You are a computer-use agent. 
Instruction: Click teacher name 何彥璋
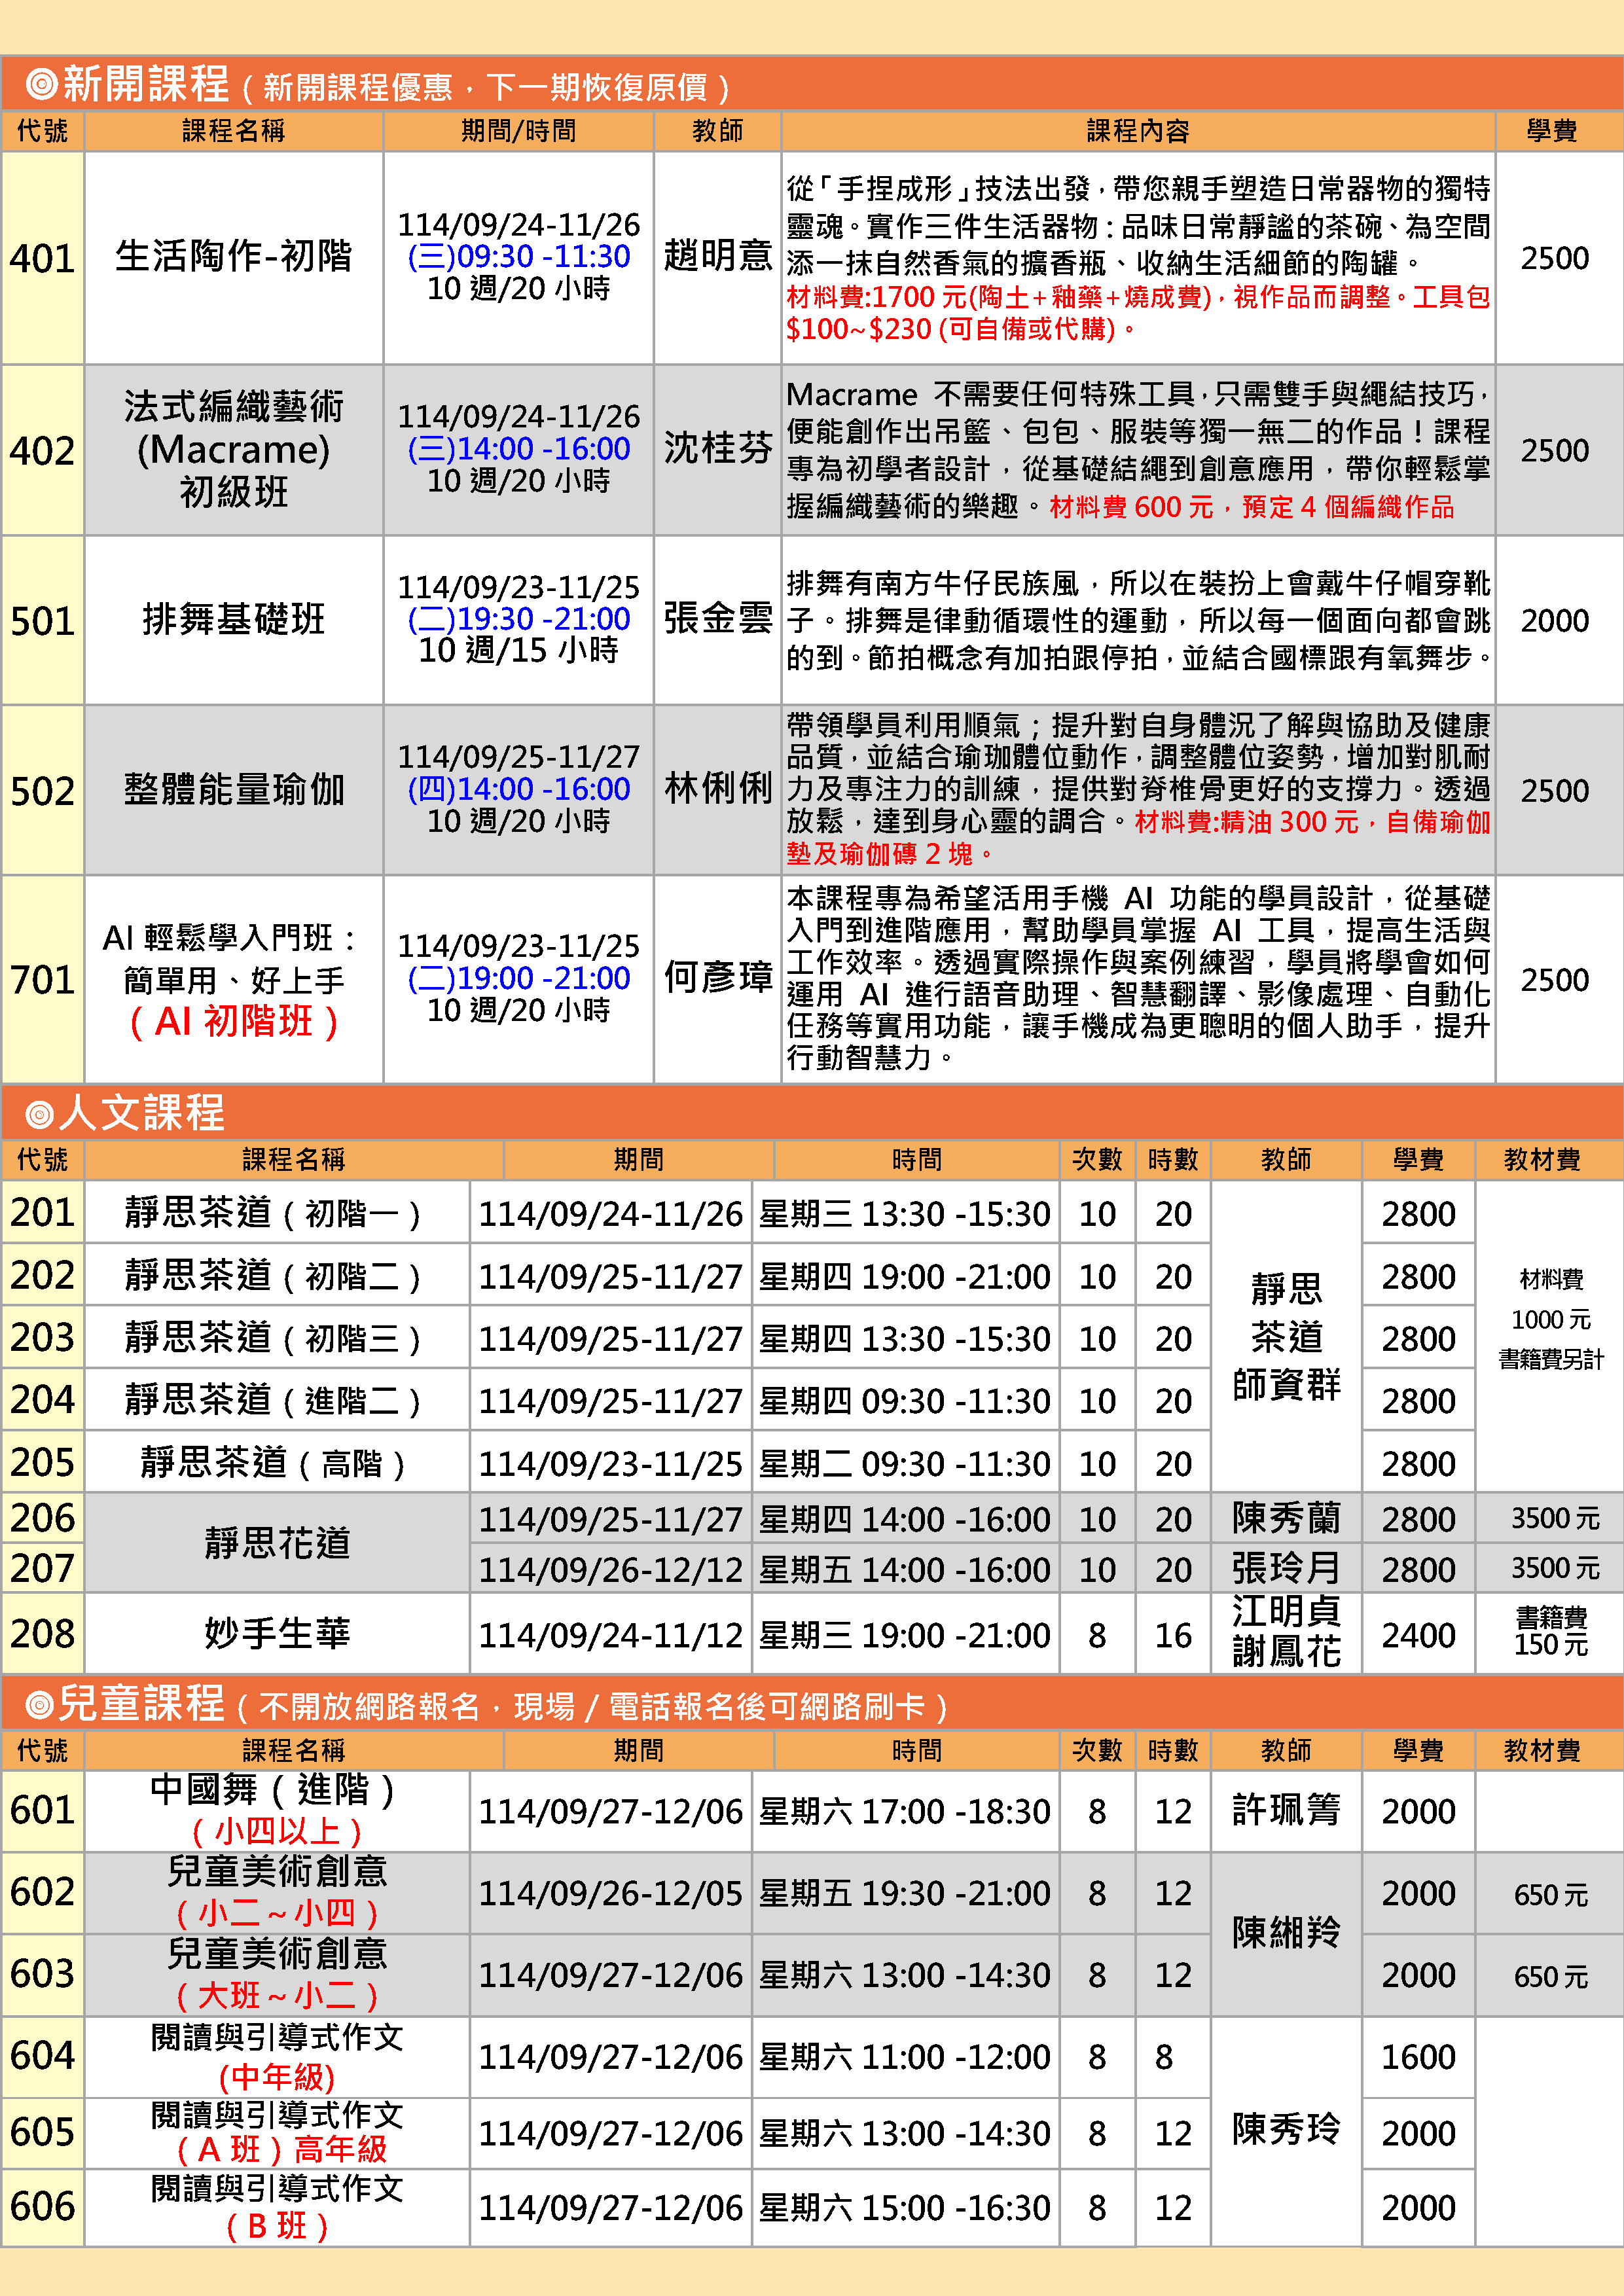click(718, 977)
